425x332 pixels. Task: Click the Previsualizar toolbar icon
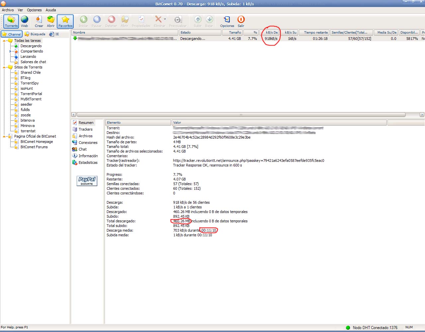tap(178, 21)
